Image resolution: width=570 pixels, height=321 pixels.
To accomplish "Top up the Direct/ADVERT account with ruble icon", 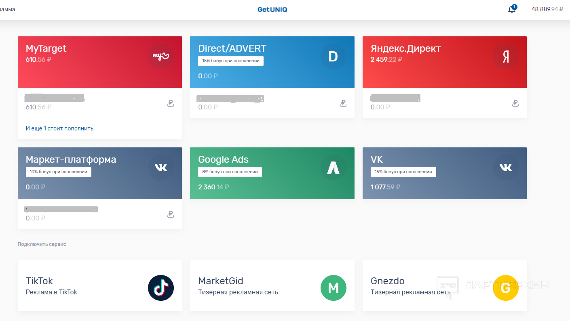I will click(x=343, y=103).
